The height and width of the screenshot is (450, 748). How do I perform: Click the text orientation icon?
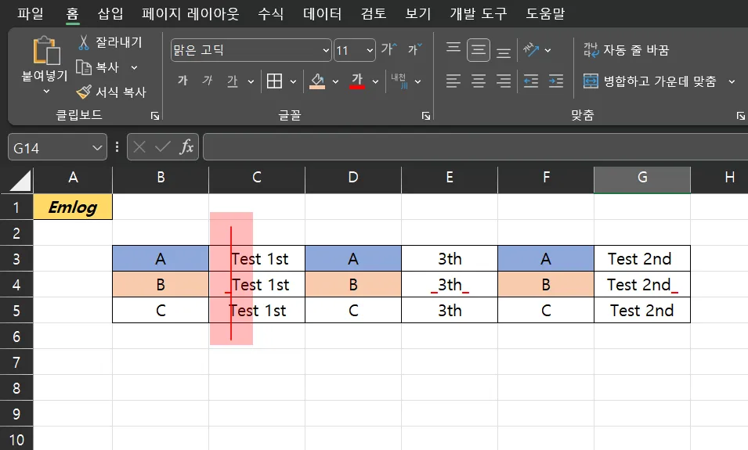click(530, 49)
